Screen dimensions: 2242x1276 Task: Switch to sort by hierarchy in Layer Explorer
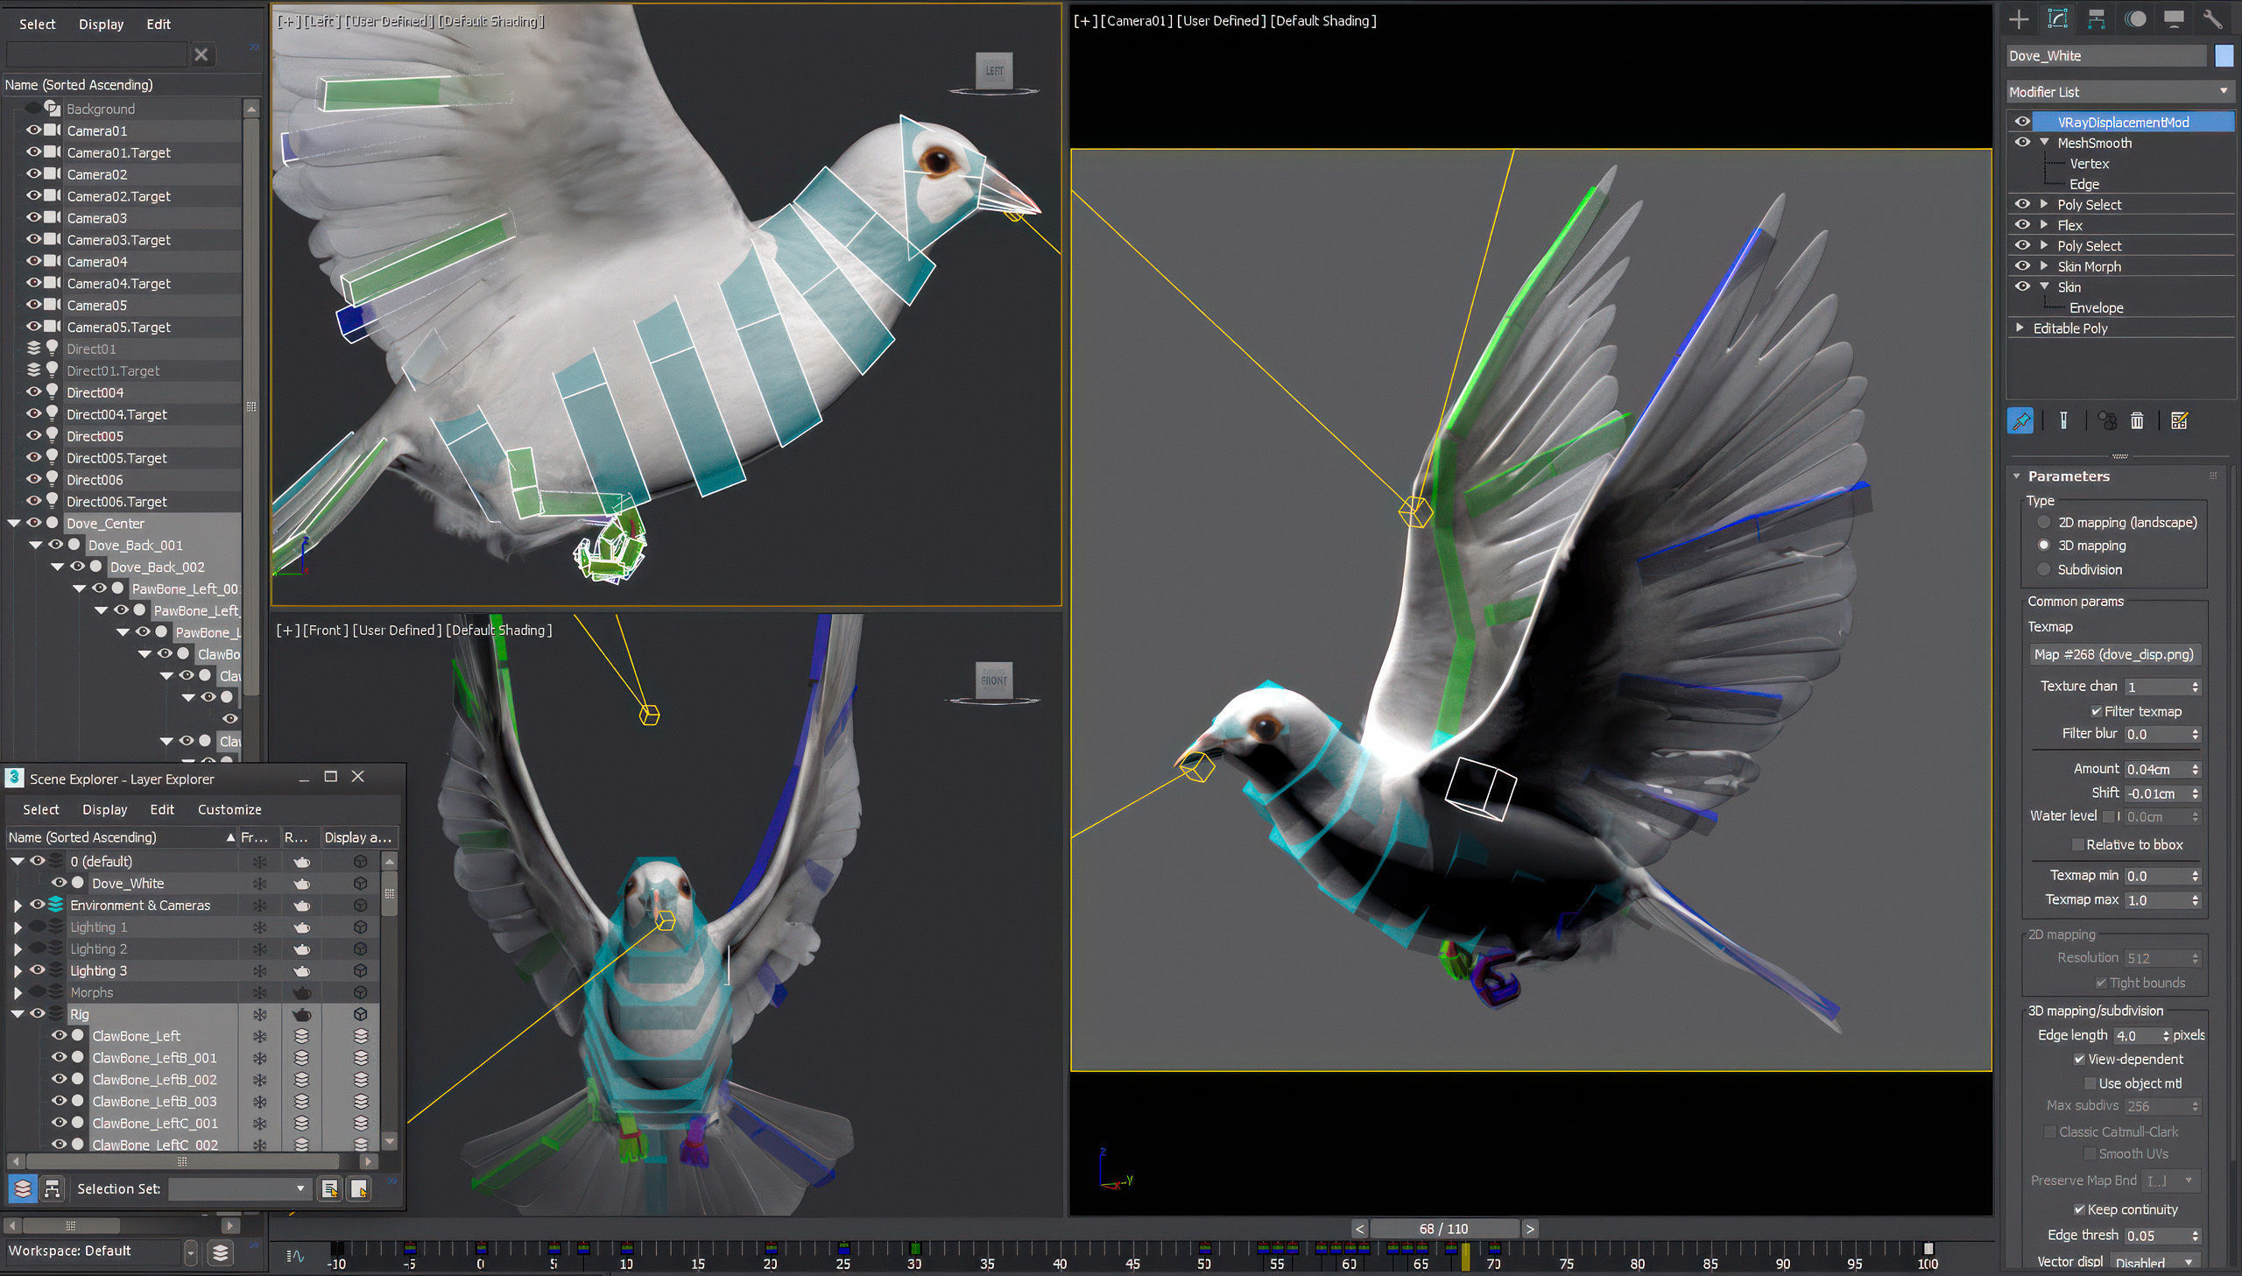coord(52,1188)
